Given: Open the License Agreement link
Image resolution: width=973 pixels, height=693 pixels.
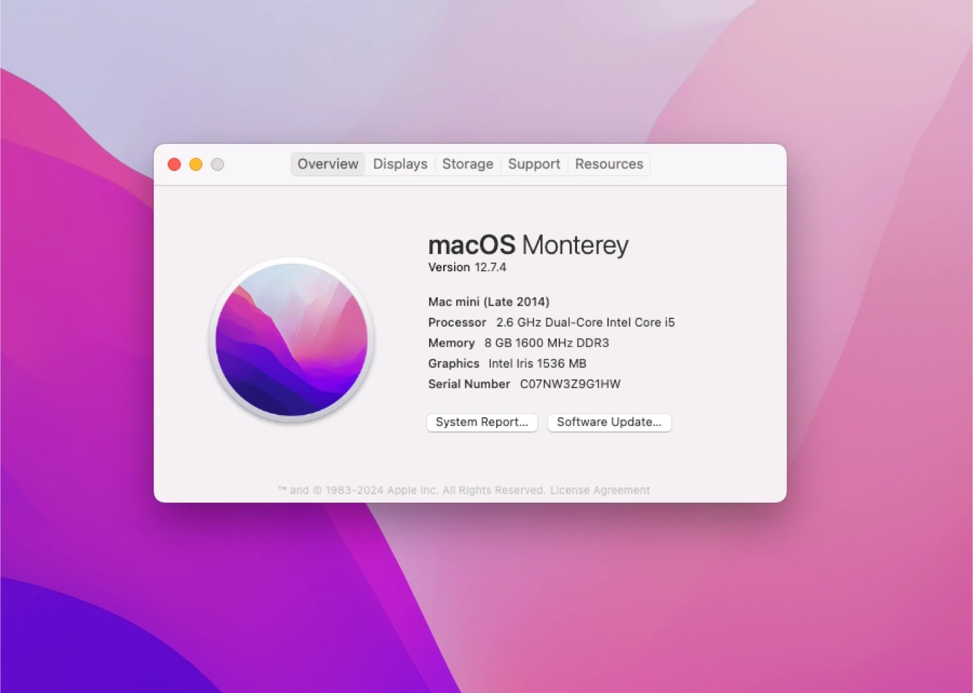Looking at the screenshot, I should pos(600,490).
